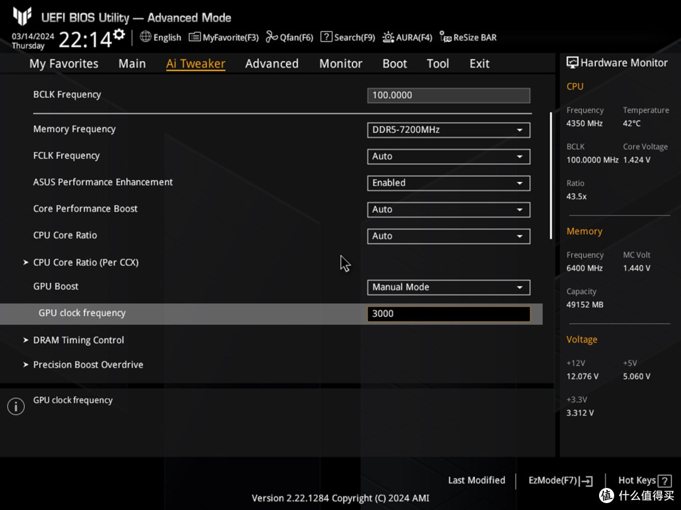The image size is (681, 510).
Task: Launch Qfan(F6) fan control
Action: point(289,37)
